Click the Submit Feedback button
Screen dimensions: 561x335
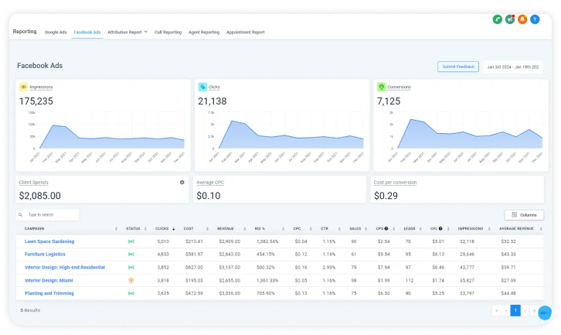click(458, 67)
